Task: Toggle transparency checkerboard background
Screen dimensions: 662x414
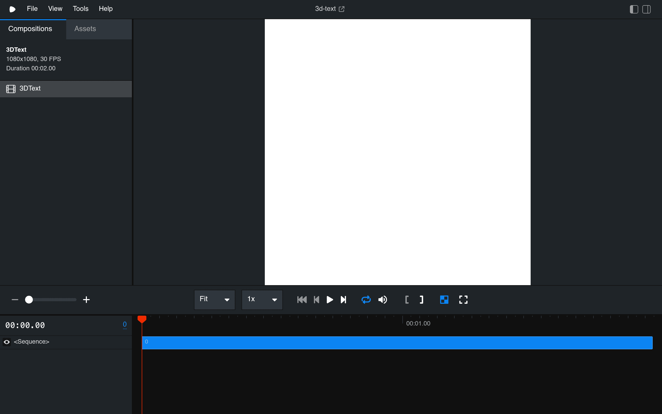Action: [x=444, y=300]
